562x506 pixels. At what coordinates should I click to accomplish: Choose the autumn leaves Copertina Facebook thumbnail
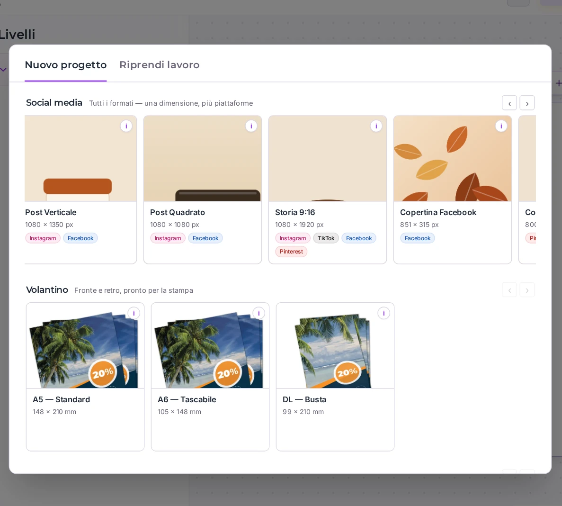point(452,159)
